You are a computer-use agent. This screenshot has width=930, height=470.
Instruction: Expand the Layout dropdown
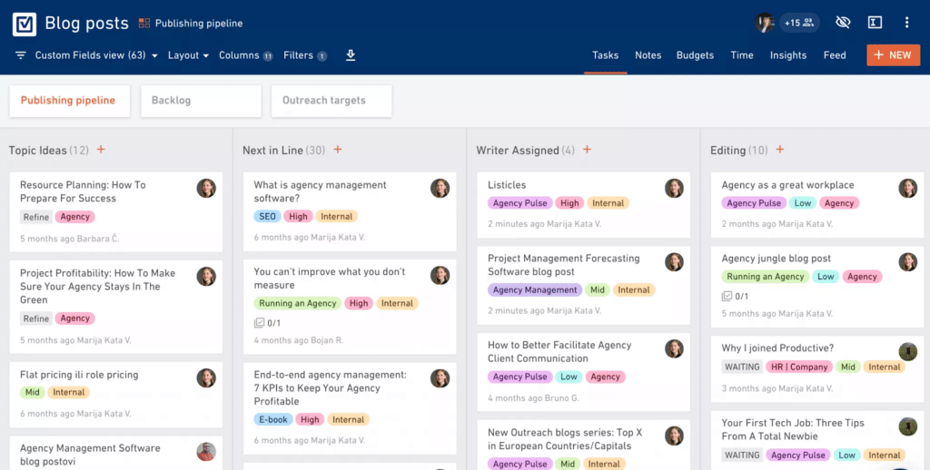188,55
